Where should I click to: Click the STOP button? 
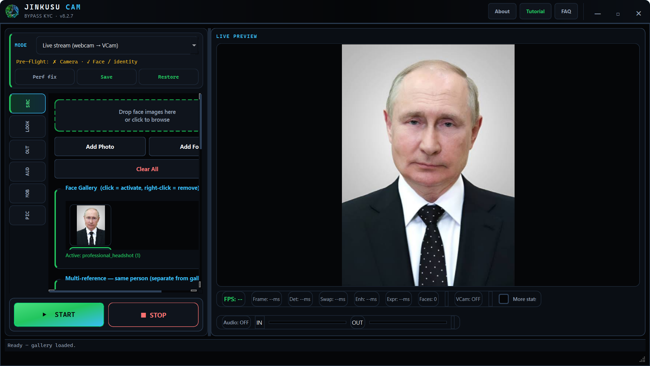tap(153, 315)
